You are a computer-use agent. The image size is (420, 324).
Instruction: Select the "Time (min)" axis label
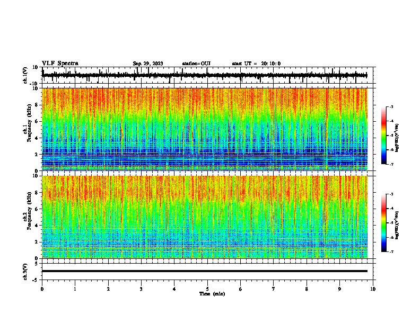click(212, 294)
